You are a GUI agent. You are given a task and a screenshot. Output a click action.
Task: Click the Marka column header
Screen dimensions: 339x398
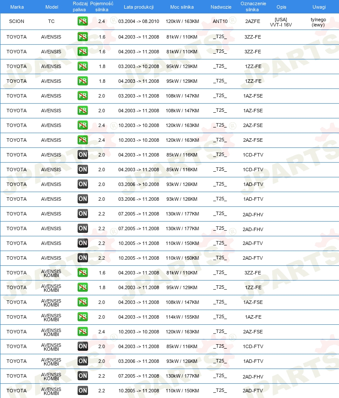pyautogui.click(x=17, y=7)
